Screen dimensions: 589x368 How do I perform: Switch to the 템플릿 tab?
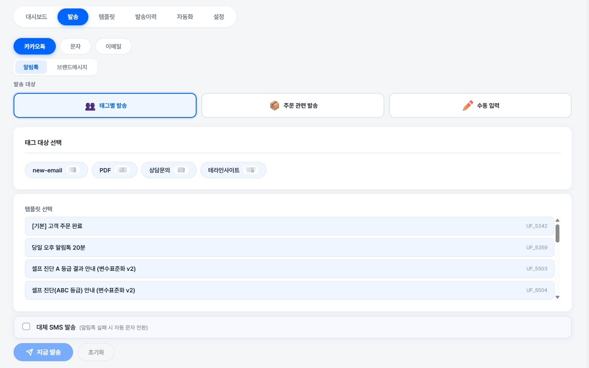(x=107, y=17)
